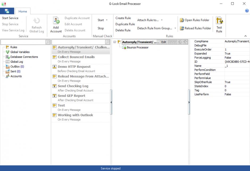Focus the left tree search field
Viewport: 250px width, 171px height.
(x=23, y=42)
